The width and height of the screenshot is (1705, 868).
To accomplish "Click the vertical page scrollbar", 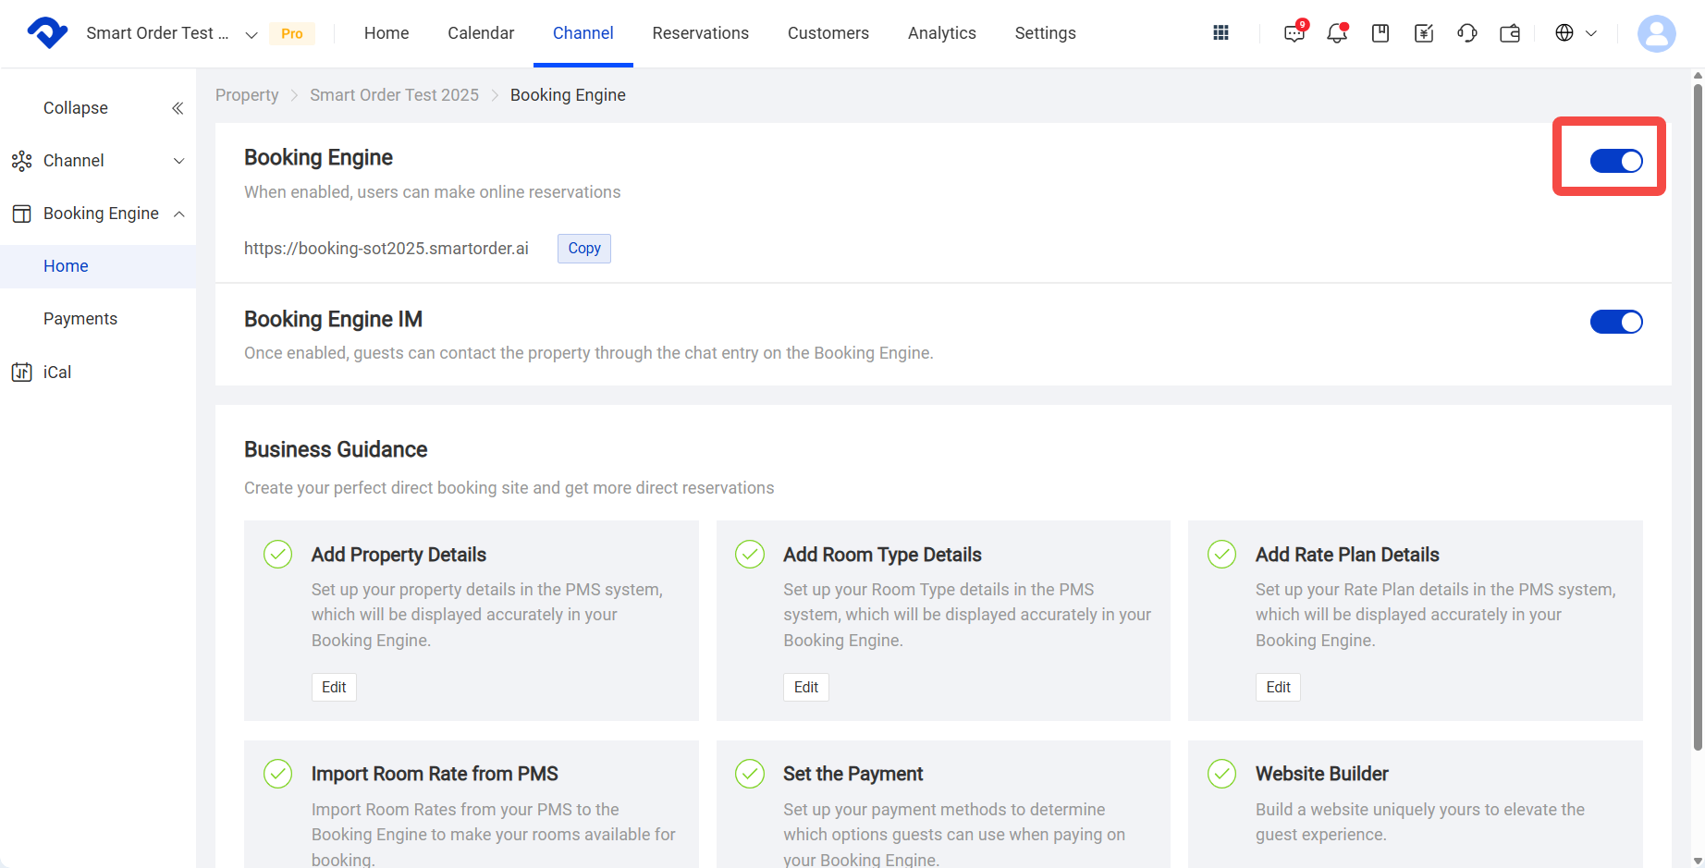I will pyautogui.click(x=1698, y=418).
